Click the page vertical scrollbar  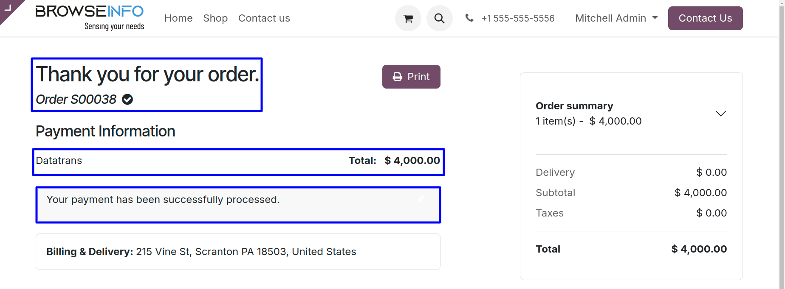[x=782, y=144]
